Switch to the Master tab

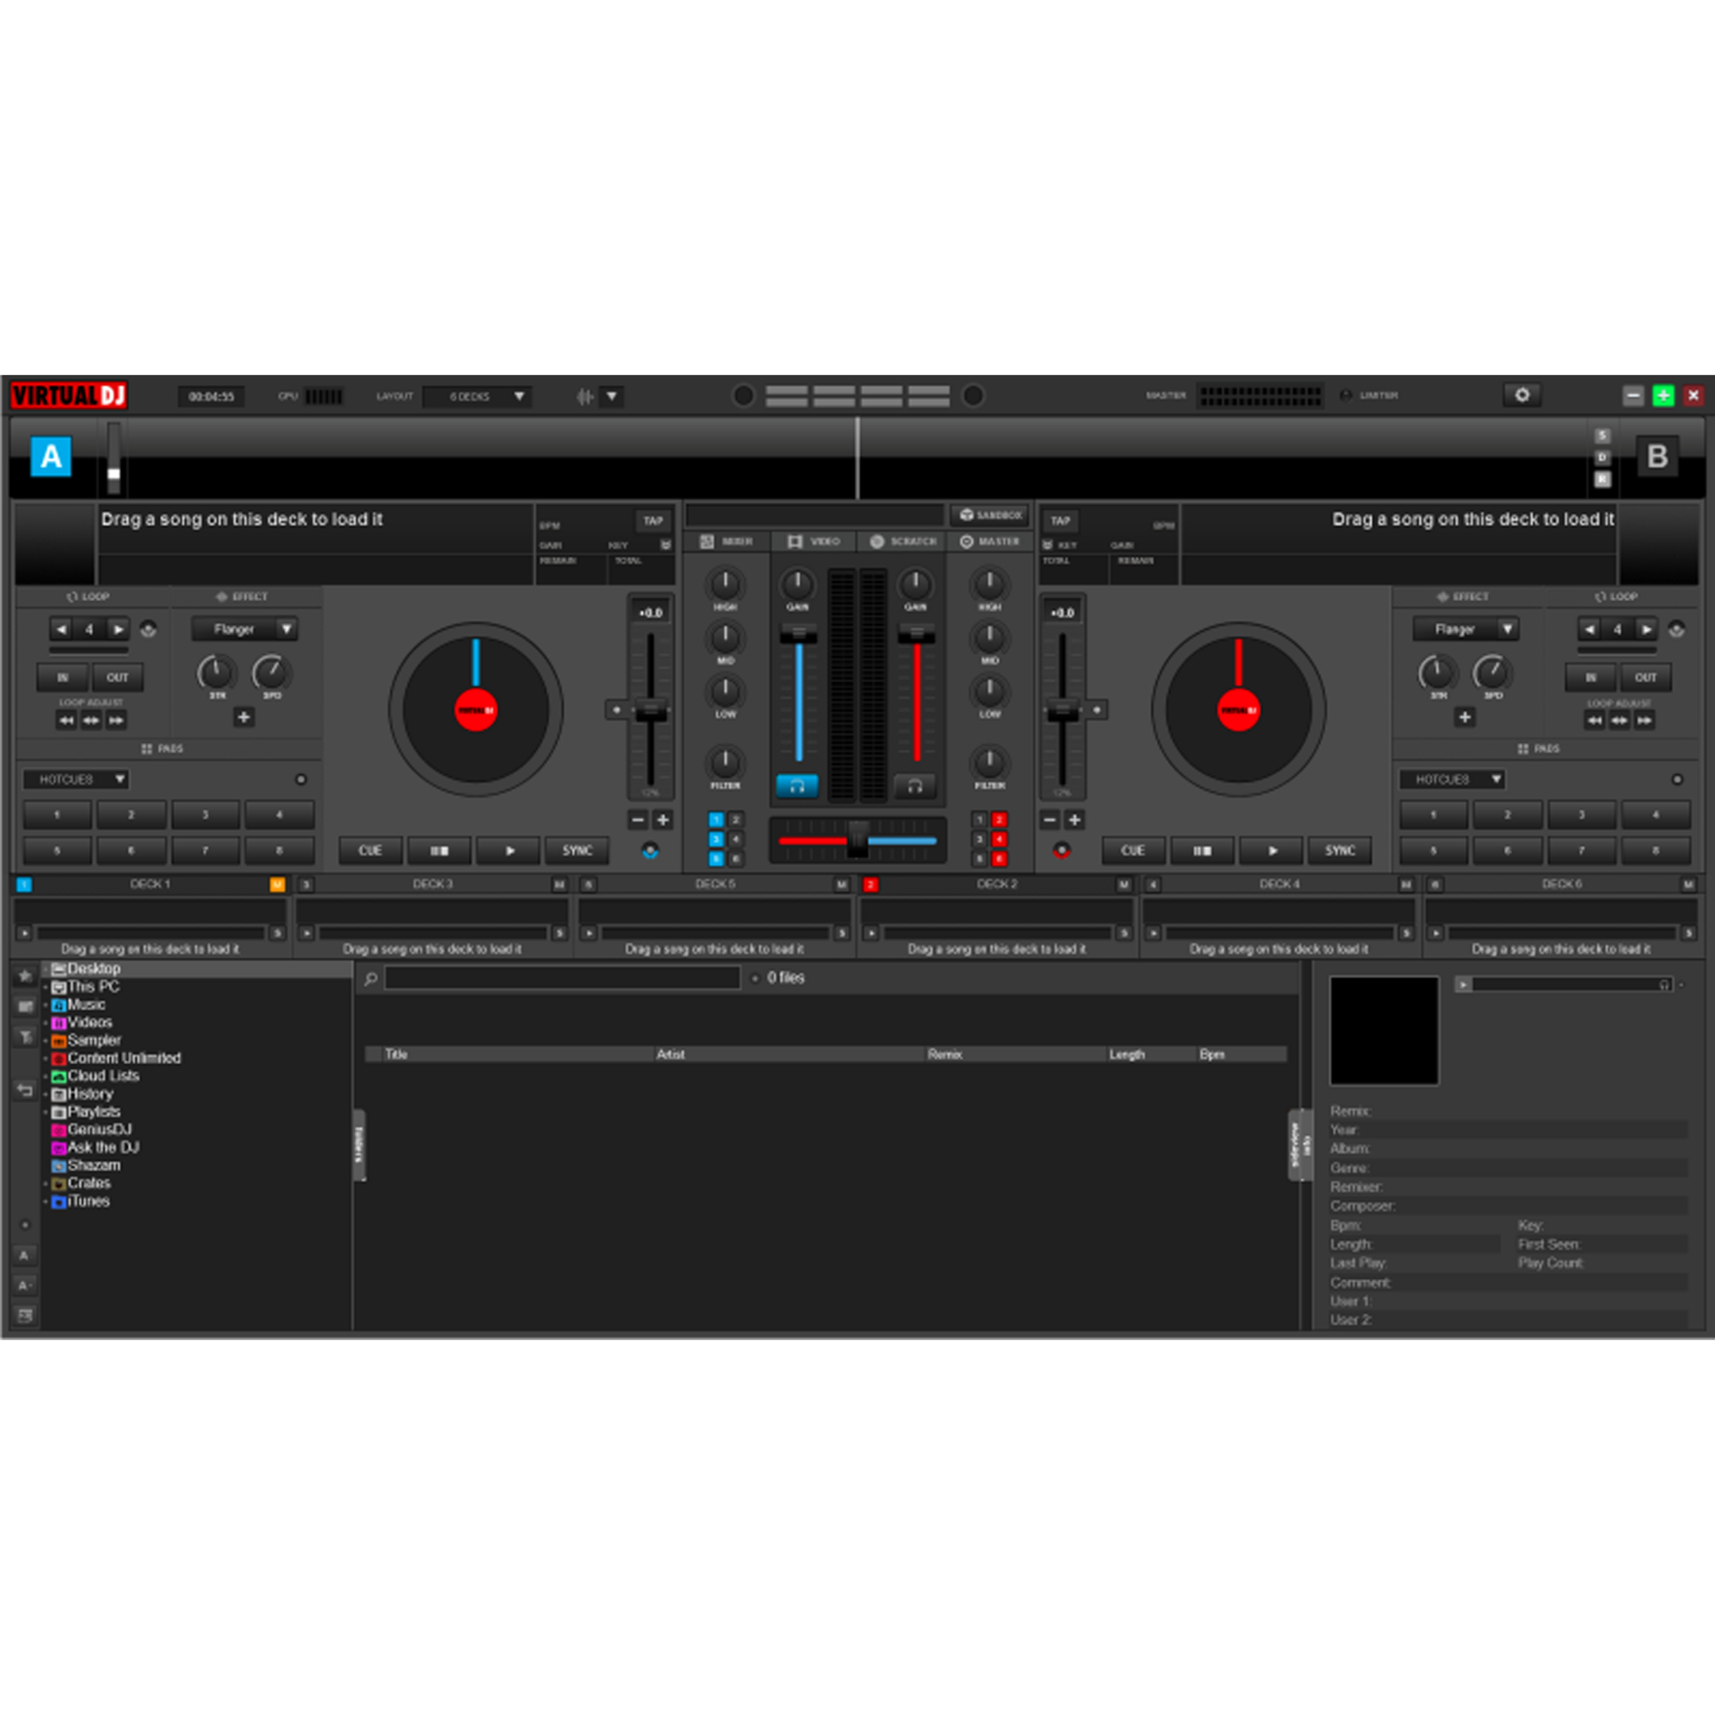tap(989, 541)
